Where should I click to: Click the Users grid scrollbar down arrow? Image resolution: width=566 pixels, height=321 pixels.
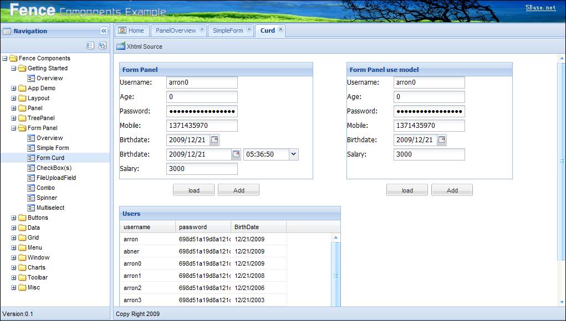pos(336,303)
